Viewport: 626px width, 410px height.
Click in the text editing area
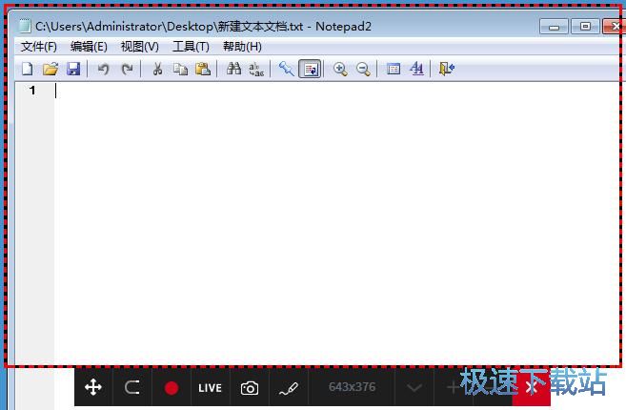pyautogui.click(x=337, y=224)
